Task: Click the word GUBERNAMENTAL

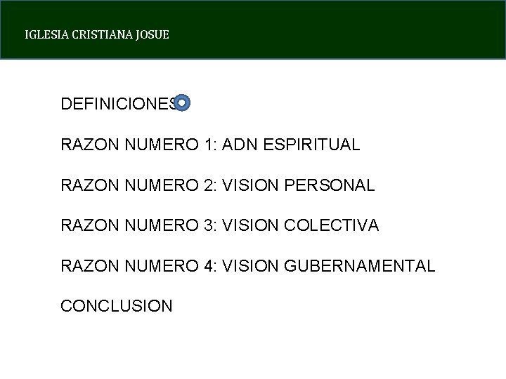Action: (x=359, y=267)
